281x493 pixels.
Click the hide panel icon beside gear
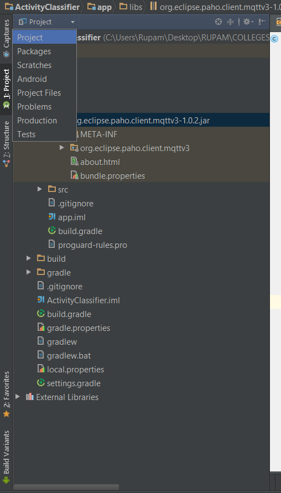point(262,22)
